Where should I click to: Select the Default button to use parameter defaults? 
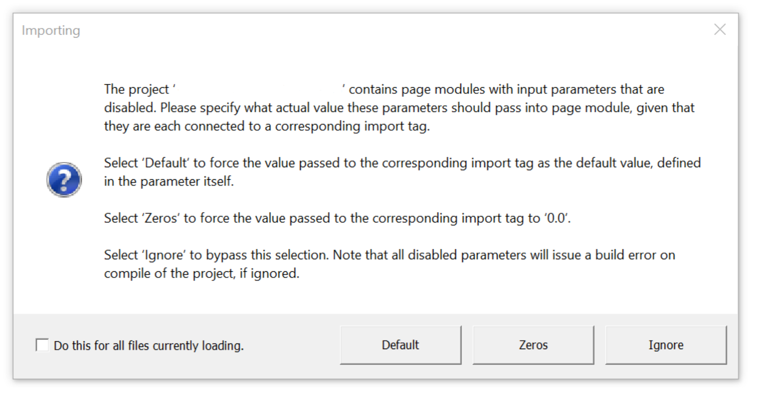(400, 344)
